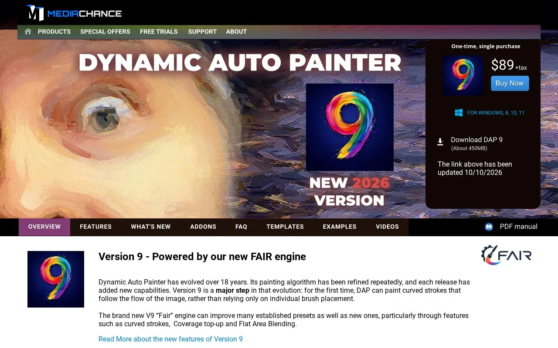Open the PDF manual book icon
558x348 pixels.
coord(489,227)
